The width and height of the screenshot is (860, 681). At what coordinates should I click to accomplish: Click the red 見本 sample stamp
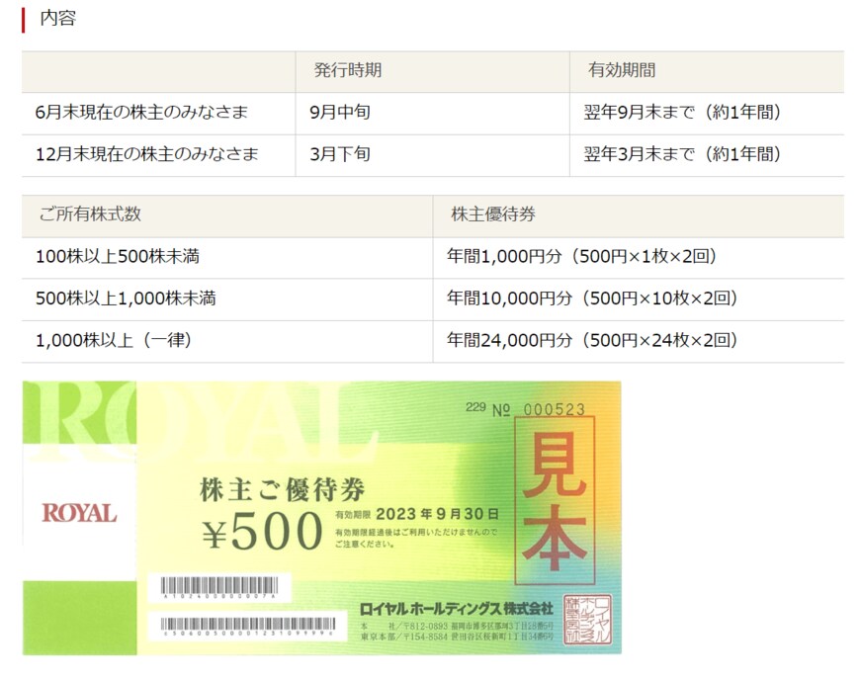[x=555, y=504]
